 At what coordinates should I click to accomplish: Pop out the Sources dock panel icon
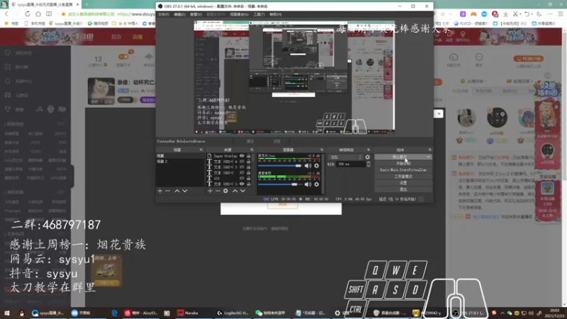pyautogui.click(x=252, y=150)
